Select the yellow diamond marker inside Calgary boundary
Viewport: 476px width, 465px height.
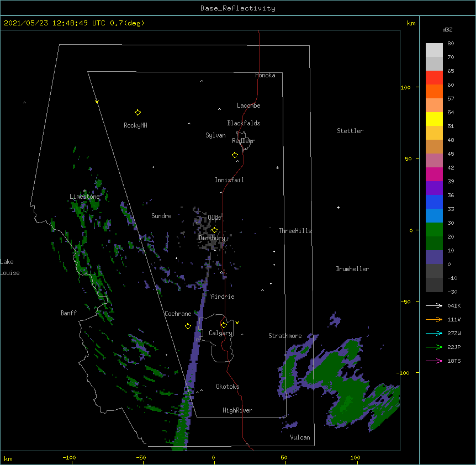point(224,325)
